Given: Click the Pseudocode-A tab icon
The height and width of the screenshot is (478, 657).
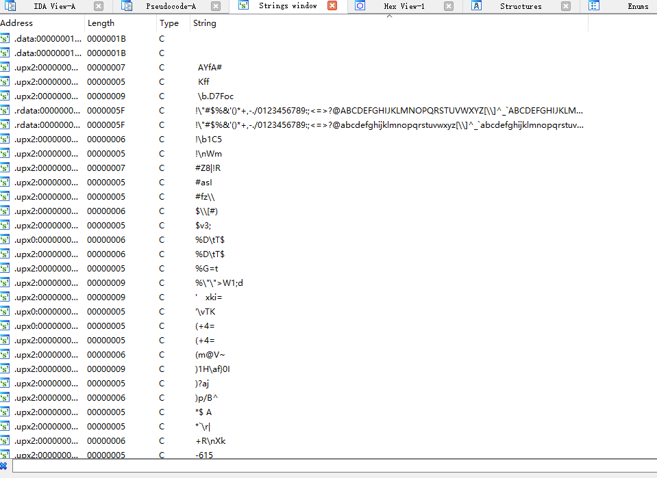Looking at the screenshot, I should (127, 6).
